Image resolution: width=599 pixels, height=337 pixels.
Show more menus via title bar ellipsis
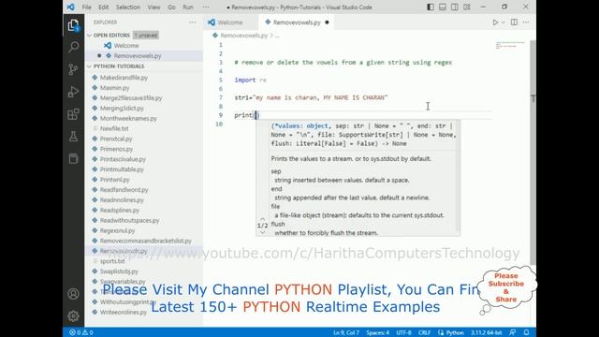(x=206, y=7)
